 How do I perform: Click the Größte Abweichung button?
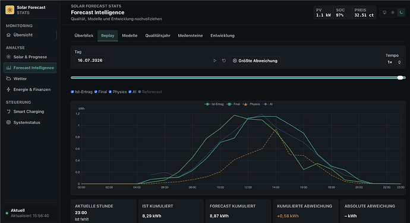coord(255,60)
